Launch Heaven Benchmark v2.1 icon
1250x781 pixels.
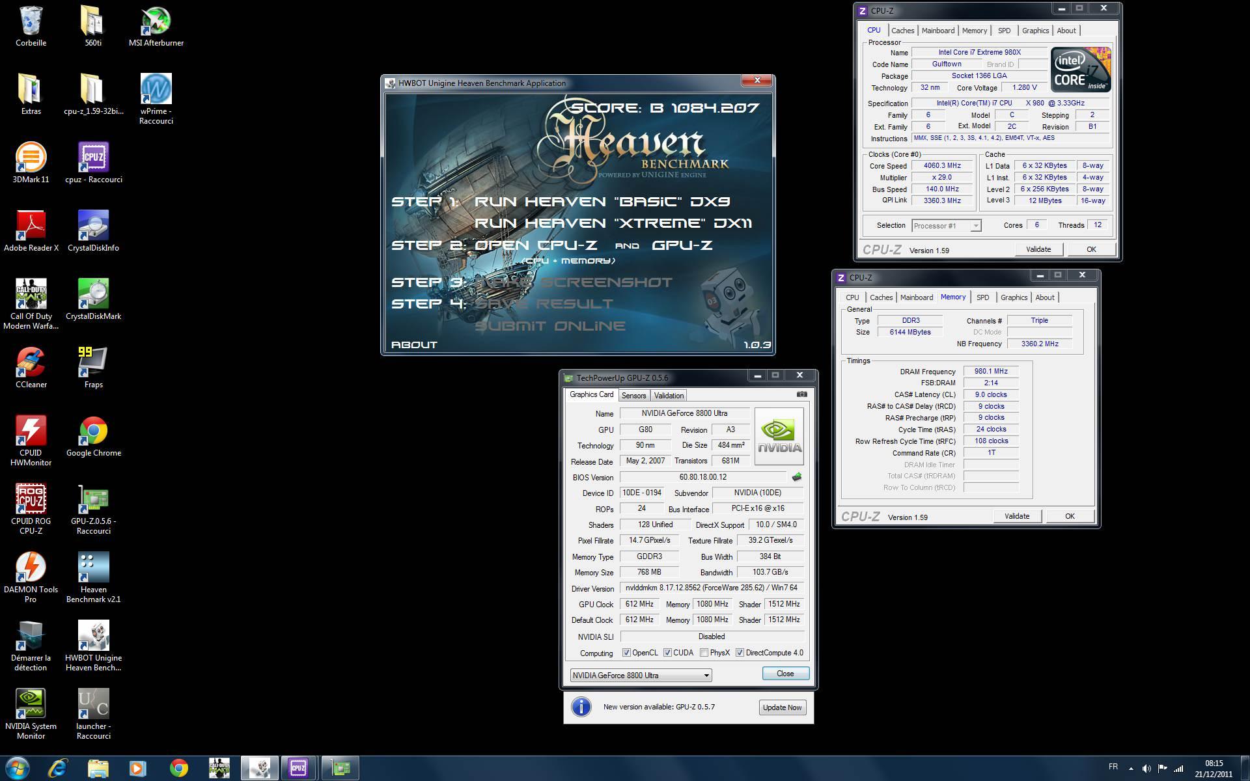click(93, 577)
